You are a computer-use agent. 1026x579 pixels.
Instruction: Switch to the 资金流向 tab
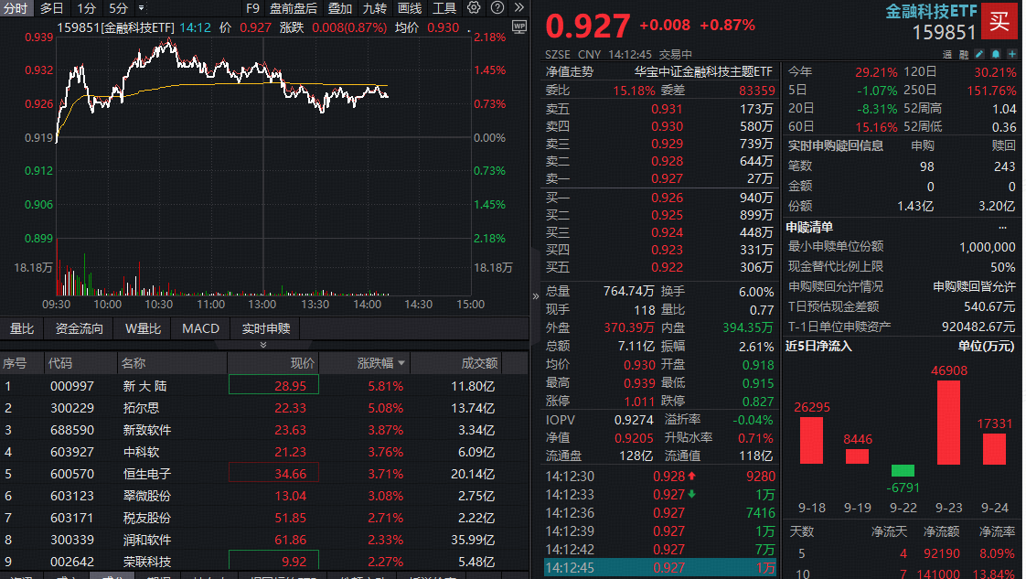[80, 328]
